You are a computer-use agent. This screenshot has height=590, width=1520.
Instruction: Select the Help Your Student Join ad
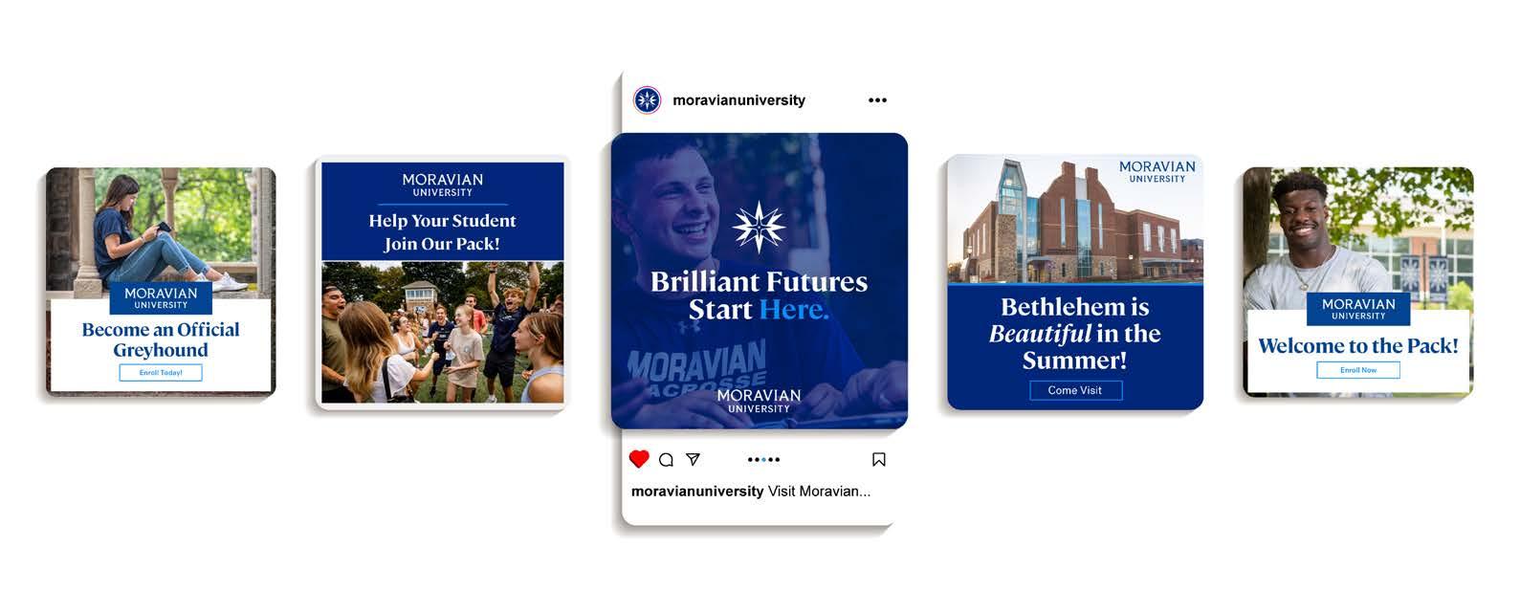pos(442,283)
